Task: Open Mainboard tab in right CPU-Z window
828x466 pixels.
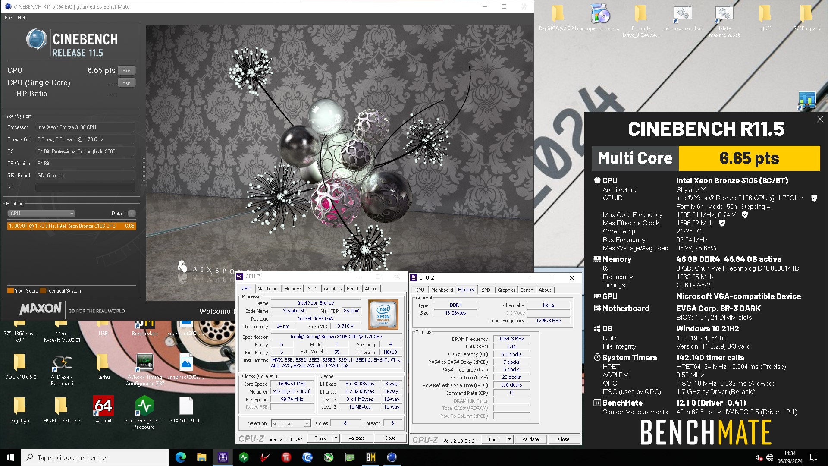Action: click(x=442, y=290)
